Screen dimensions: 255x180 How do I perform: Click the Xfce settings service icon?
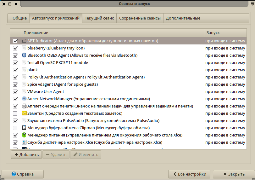pyautogui.click(x=24, y=142)
